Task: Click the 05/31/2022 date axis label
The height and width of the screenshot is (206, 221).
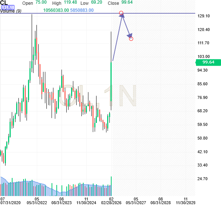Action: 37,203
